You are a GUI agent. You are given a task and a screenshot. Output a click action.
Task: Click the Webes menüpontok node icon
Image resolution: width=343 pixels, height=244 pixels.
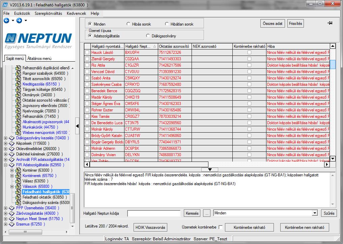pos(19,133)
